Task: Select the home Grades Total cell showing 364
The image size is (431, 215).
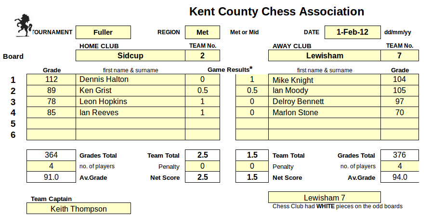Action: tap(52, 155)
